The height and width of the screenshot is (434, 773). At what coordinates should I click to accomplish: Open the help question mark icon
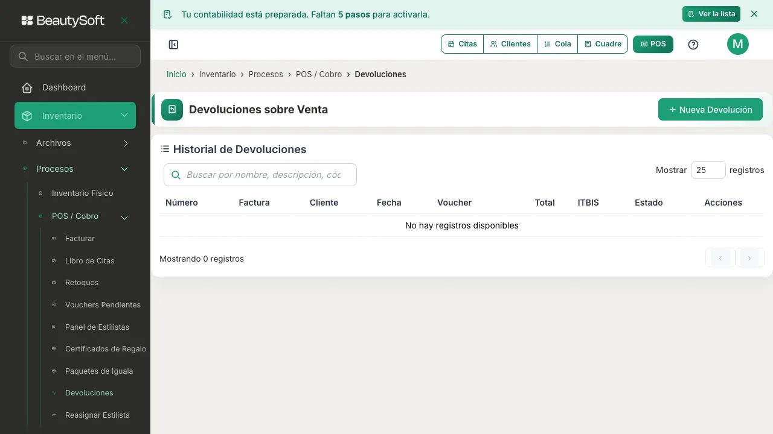(x=693, y=44)
